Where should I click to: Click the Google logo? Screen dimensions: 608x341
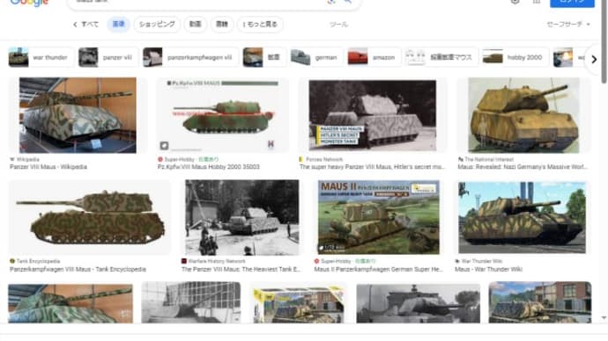(29, 3)
